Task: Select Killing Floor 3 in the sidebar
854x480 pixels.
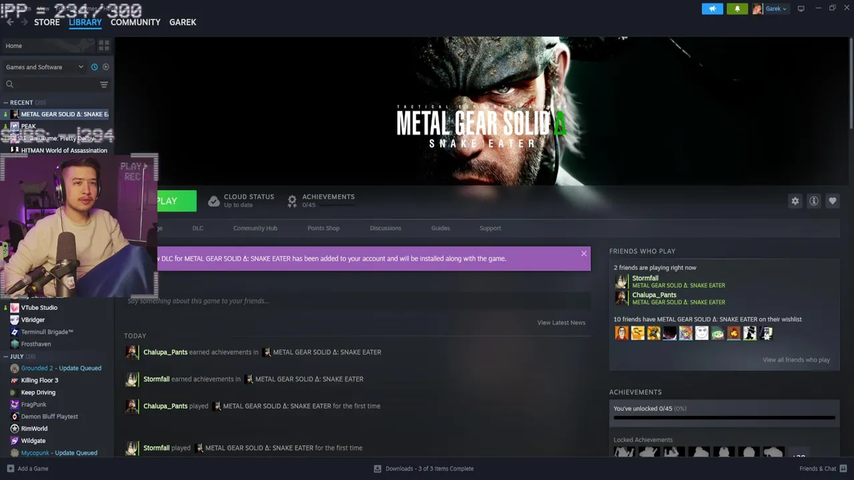Action: click(x=39, y=380)
